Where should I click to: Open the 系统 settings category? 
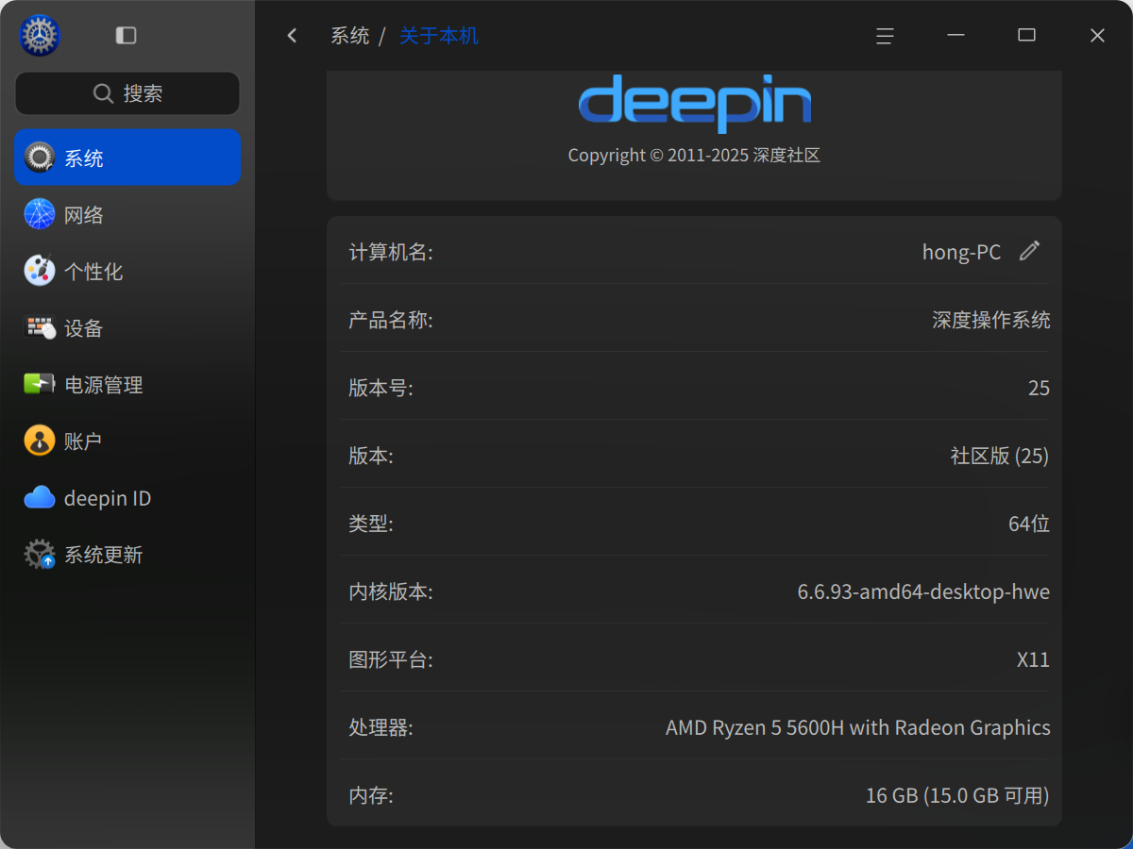click(x=127, y=158)
